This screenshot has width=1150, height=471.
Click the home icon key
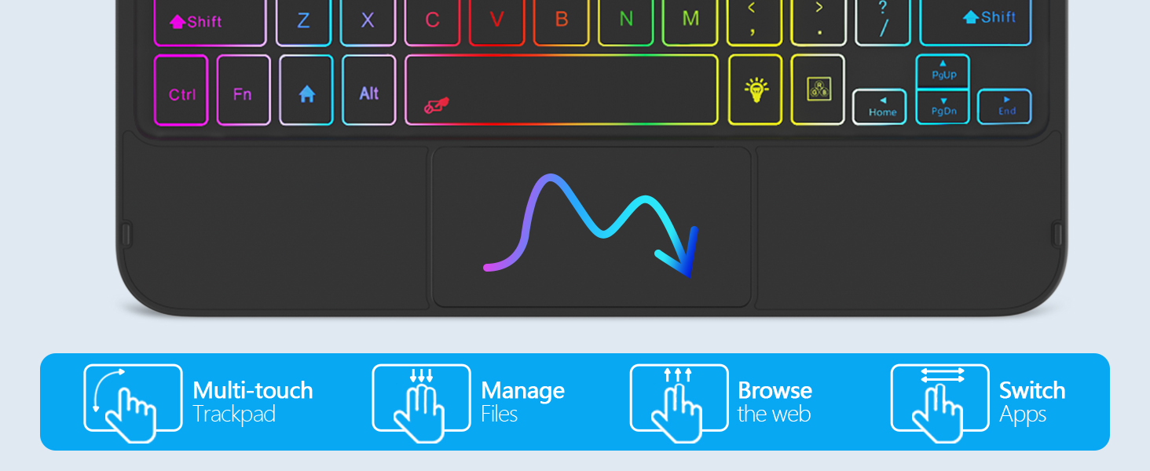pyautogui.click(x=306, y=91)
